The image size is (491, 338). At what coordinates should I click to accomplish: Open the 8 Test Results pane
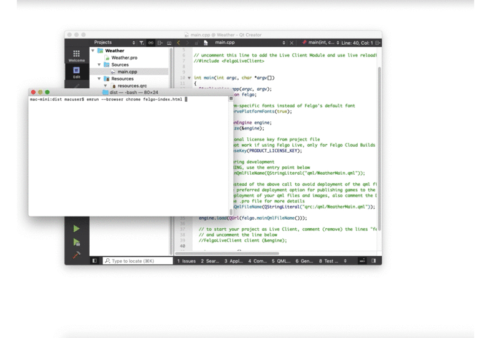(x=328, y=261)
